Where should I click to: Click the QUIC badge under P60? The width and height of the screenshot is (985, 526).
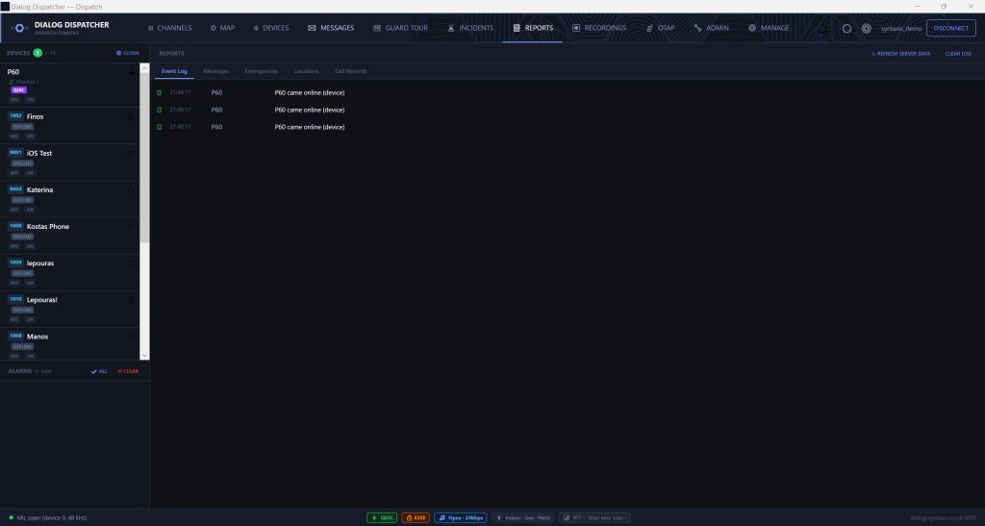coord(19,90)
